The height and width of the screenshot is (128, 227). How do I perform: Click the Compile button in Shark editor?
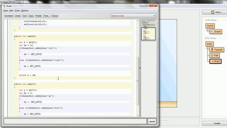click(x=9, y=16)
